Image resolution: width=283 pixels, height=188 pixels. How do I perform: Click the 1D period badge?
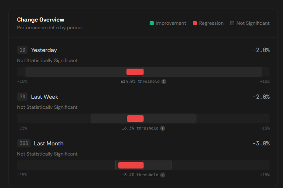click(22, 50)
